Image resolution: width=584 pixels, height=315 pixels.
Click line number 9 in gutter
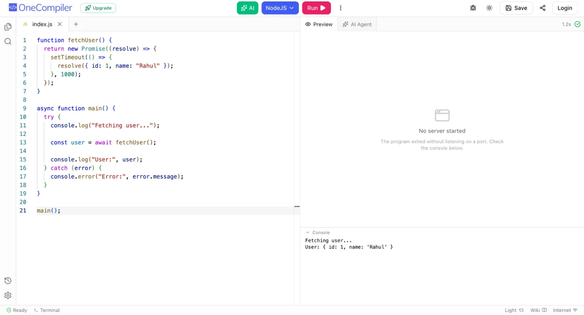pyautogui.click(x=24, y=108)
